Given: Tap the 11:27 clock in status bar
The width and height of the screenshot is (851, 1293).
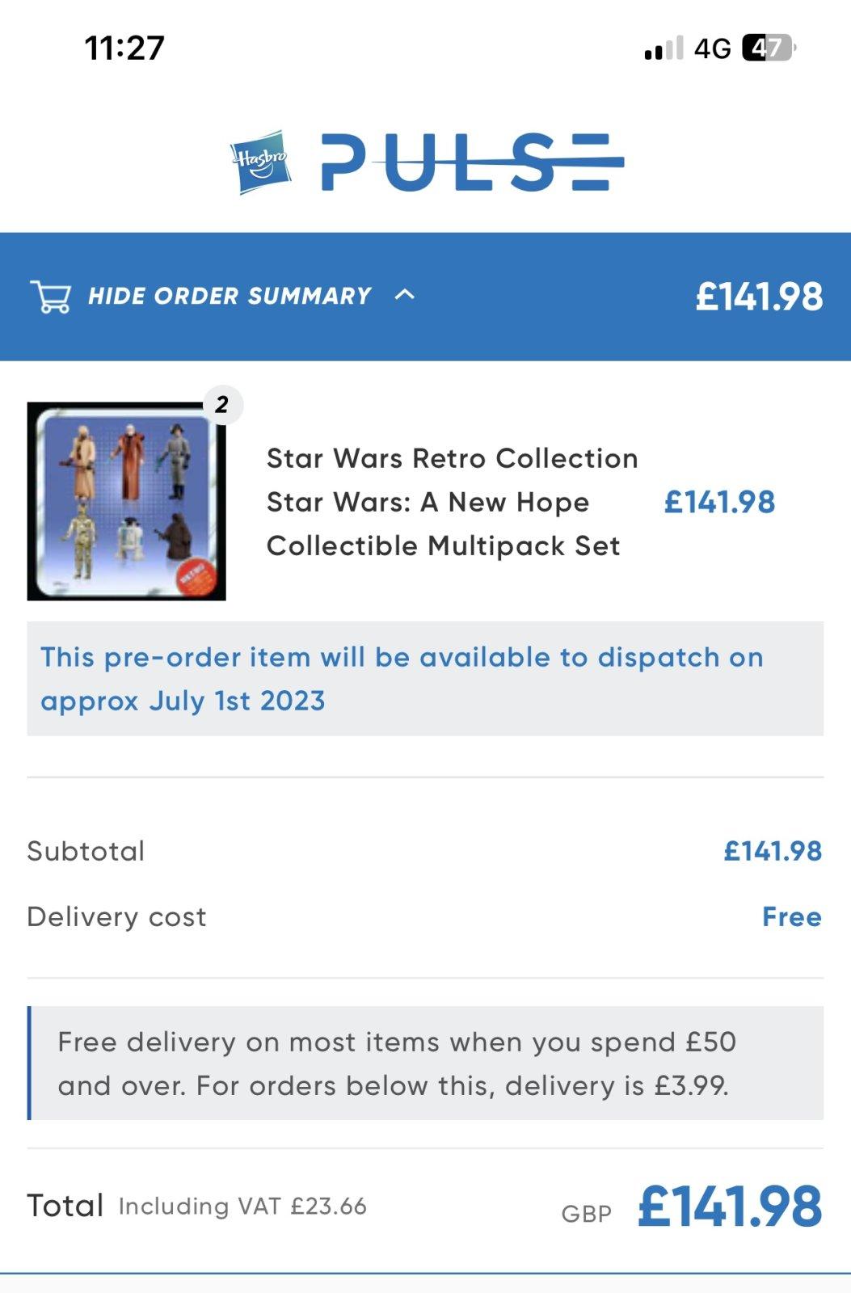Looking at the screenshot, I should click(124, 48).
